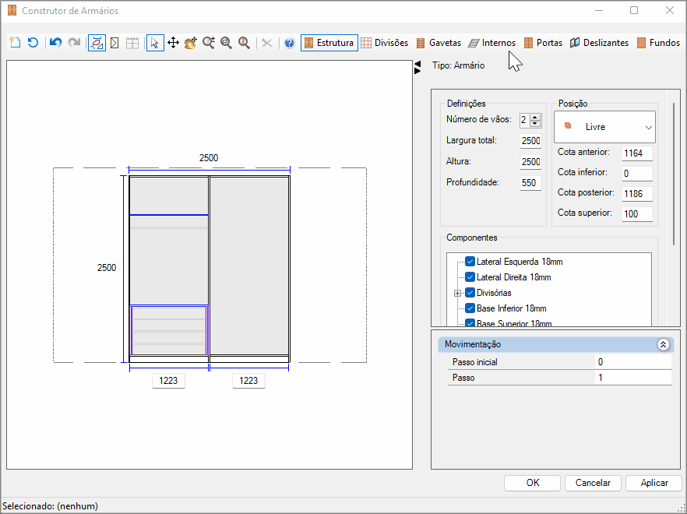Click the Lateral Esquerda 18mm label
This screenshot has width=687, height=514.
(x=520, y=262)
